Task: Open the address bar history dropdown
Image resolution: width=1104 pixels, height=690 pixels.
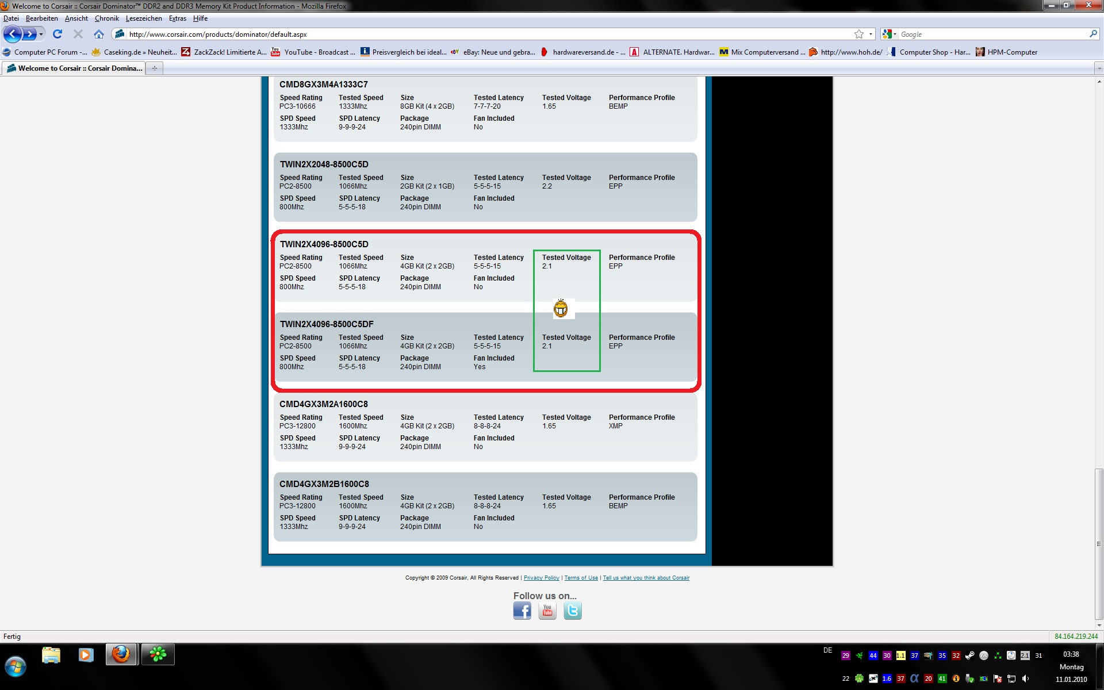Action: (871, 34)
